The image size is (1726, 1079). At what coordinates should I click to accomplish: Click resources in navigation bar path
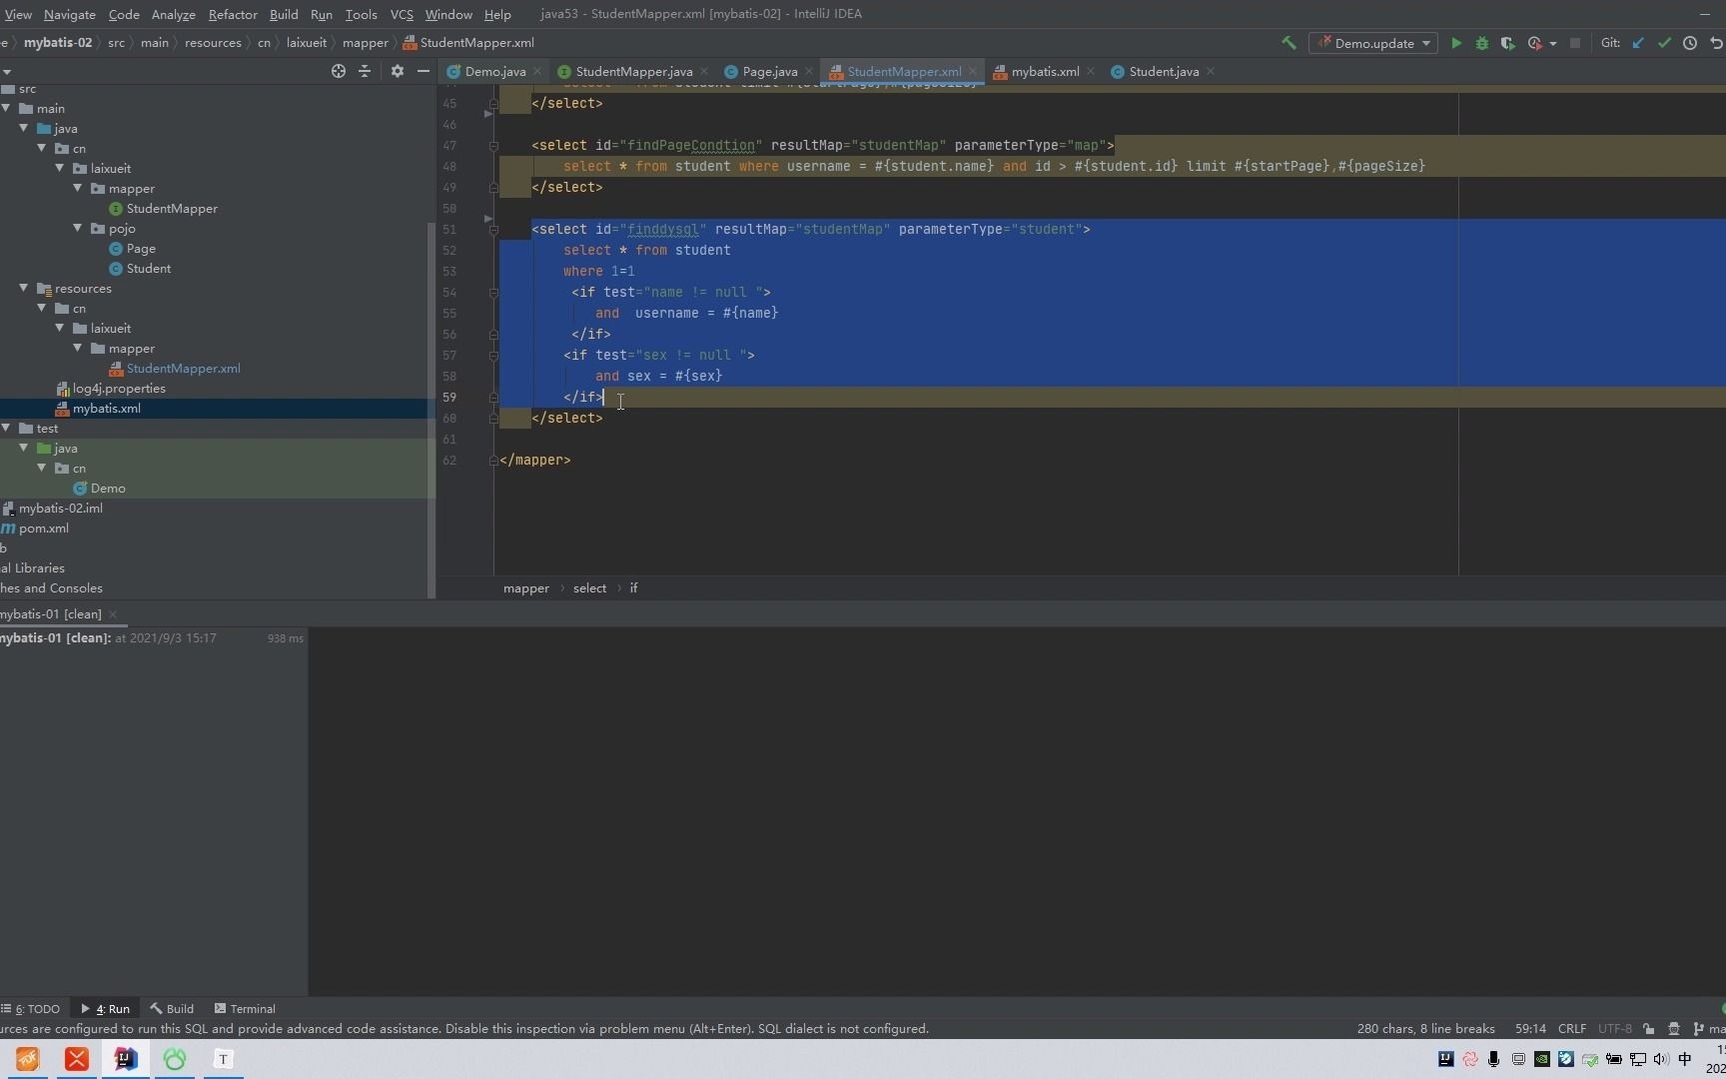point(213,43)
